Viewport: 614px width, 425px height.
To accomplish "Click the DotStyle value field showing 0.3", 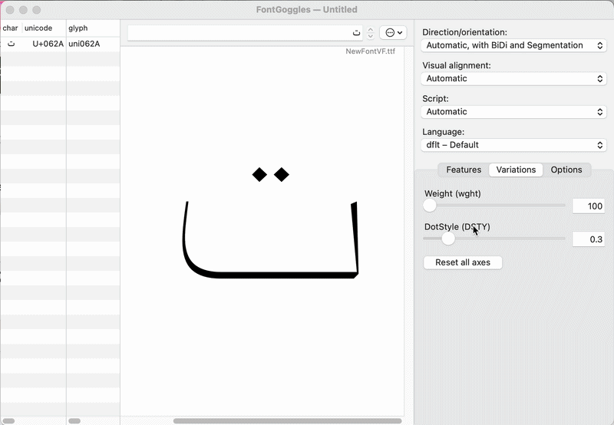I will [589, 239].
